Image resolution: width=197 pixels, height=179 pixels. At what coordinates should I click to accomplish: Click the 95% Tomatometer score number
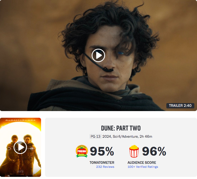pos(102,151)
